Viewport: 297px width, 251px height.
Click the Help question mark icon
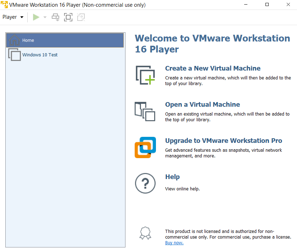[x=145, y=183]
